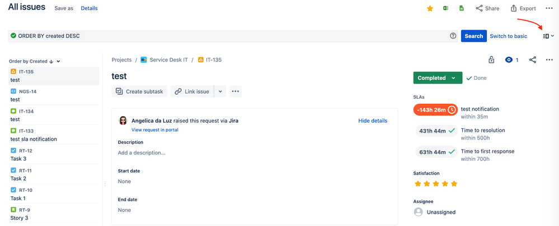Click Hide details link

pos(373,121)
